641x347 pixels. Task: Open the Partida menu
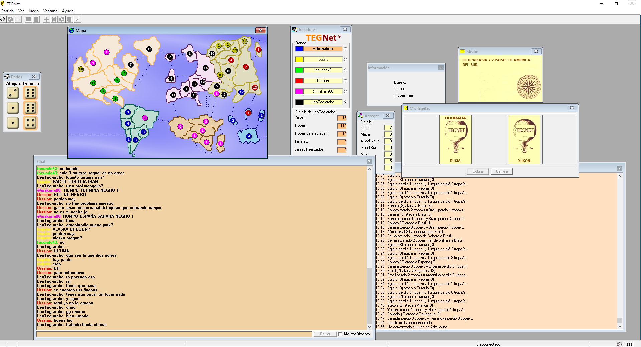tap(7, 11)
